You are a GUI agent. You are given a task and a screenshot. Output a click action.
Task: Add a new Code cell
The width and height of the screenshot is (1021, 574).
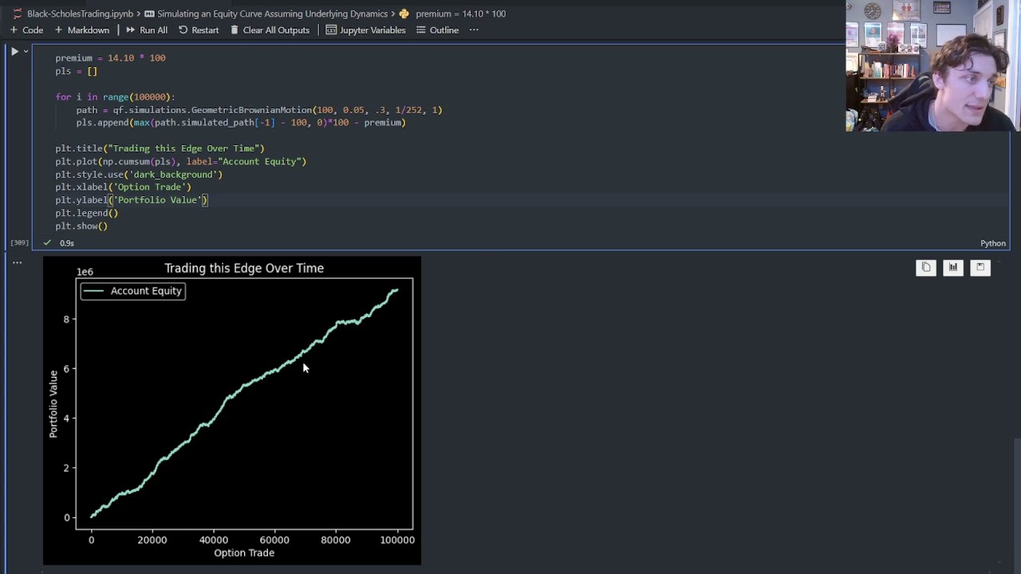coord(26,30)
